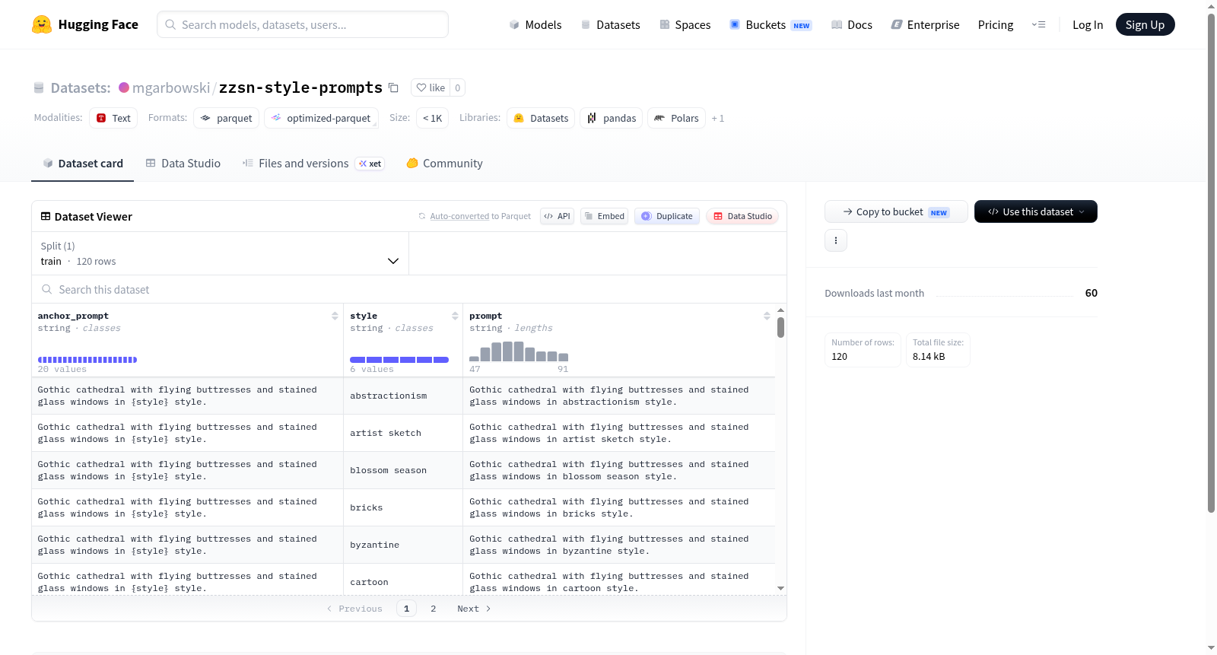Open Spaces in the top navigation

685,24
